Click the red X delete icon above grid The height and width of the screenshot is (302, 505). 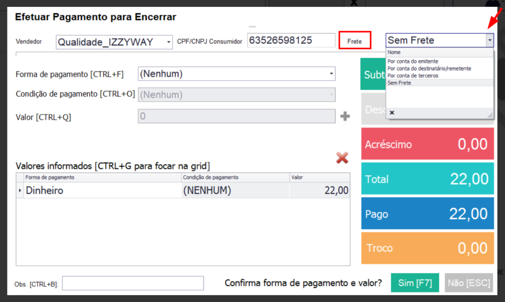point(342,158)
